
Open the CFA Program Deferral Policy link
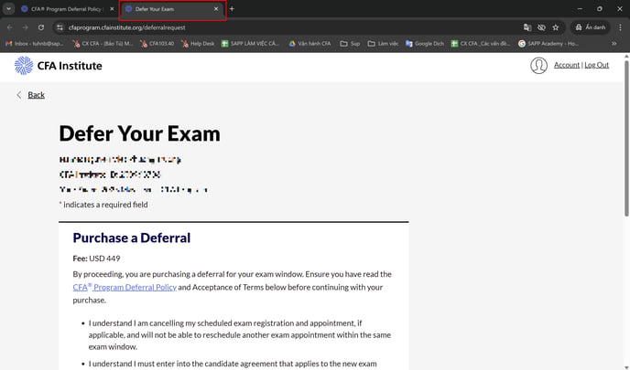[x=125, y=288]
